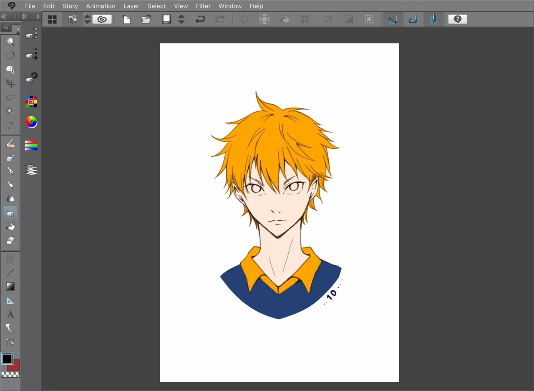The image size is (534, 391).
Task: Select the Eraser tool
Action: point(10,240)
